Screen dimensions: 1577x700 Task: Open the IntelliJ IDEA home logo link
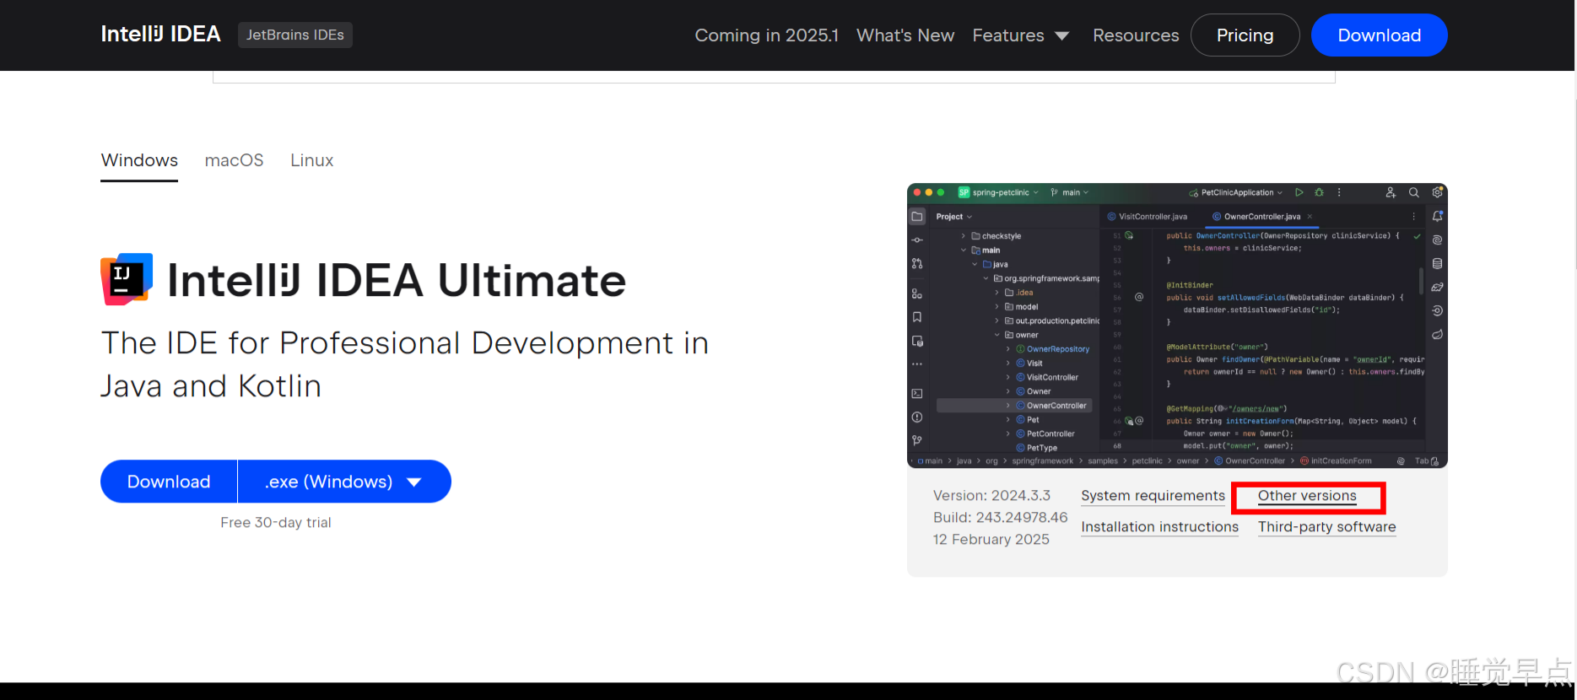coord(160,35)
